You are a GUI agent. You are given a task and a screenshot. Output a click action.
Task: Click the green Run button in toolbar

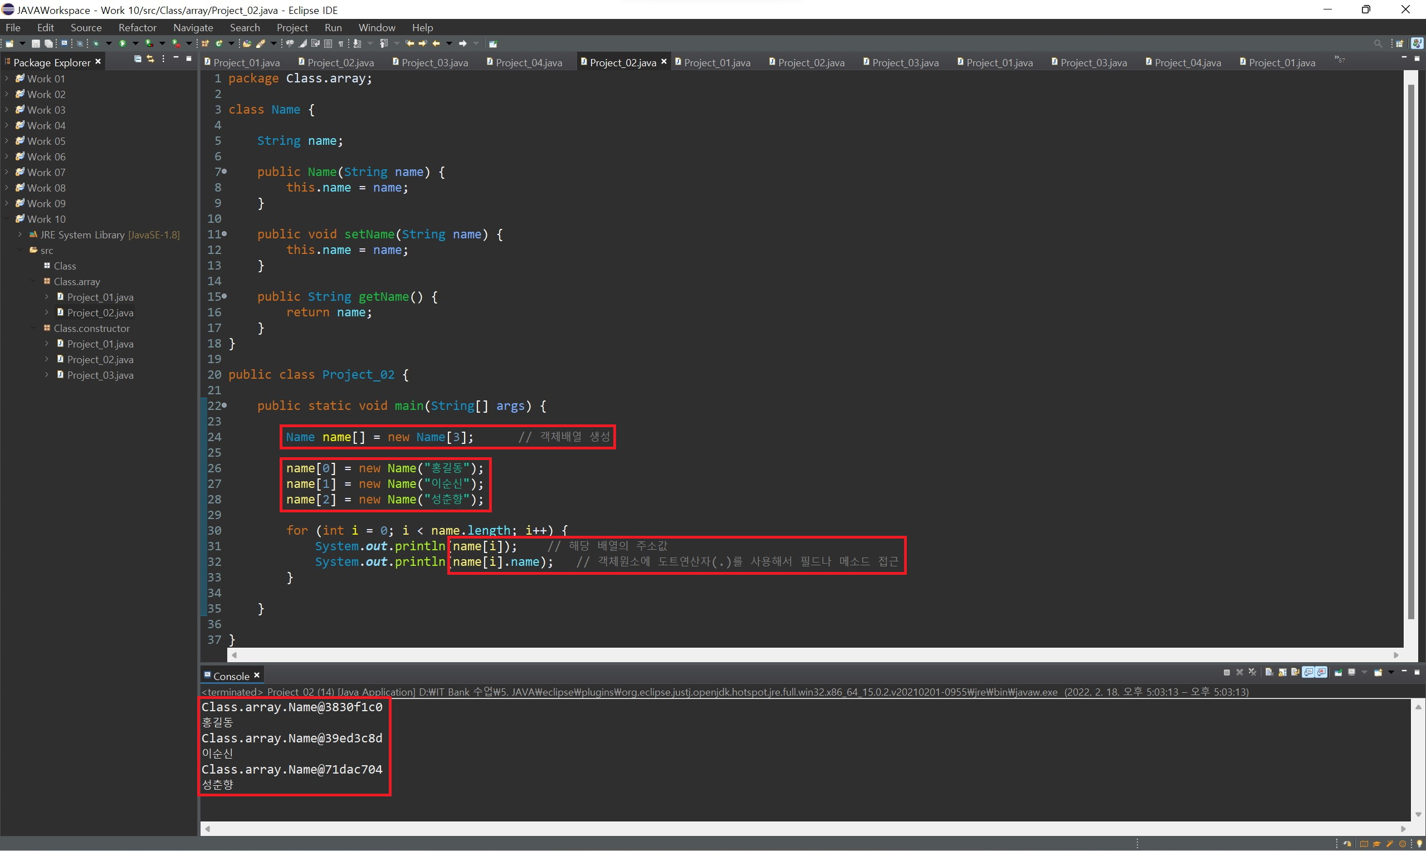(x=122, y=43)
